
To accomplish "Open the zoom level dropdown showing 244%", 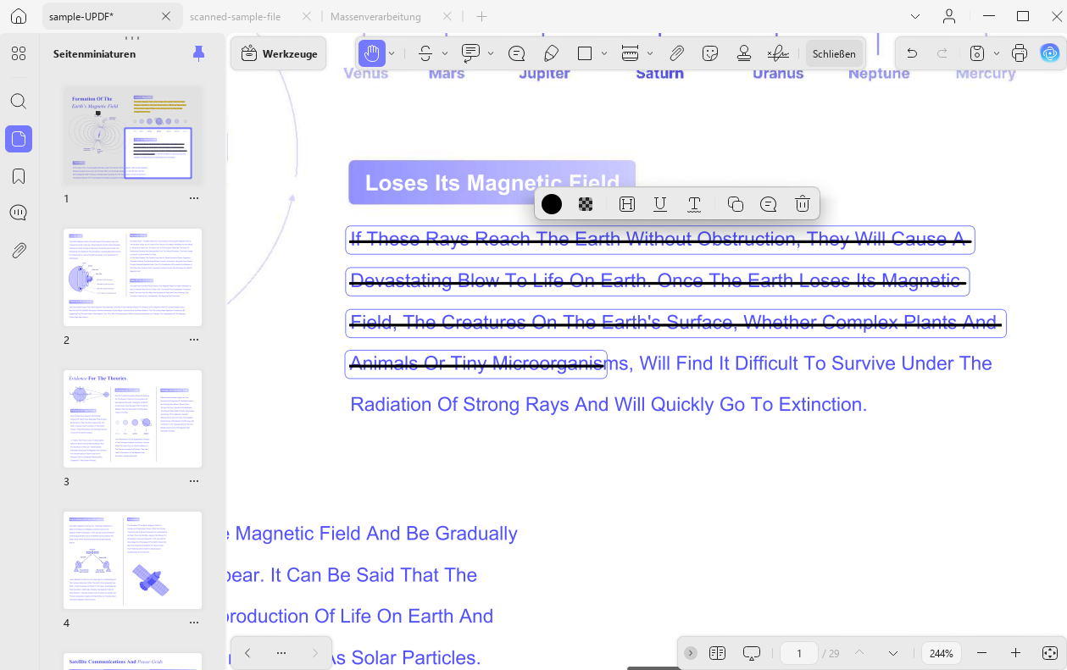I will click(942, 653).
